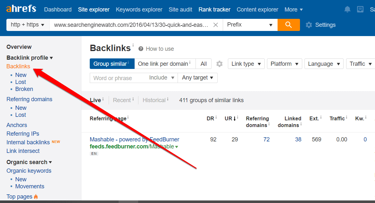Switch to Recent index

tap(122, 100)
